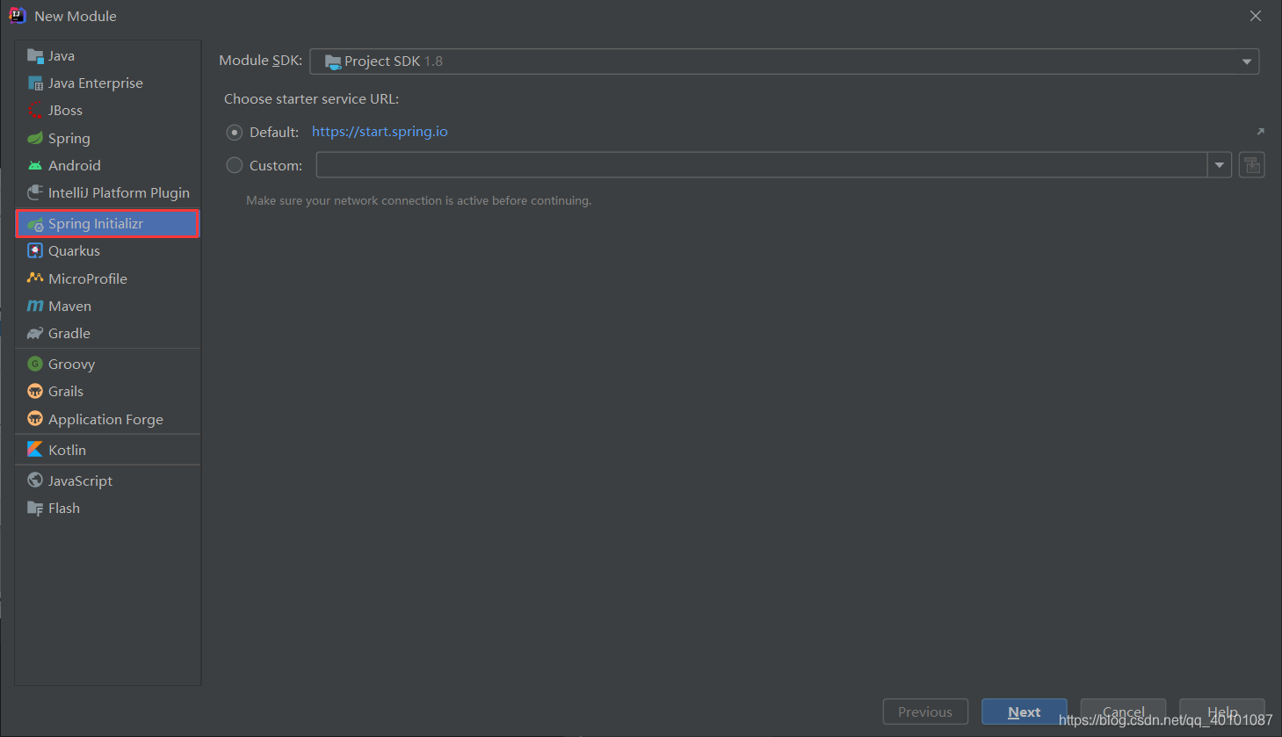
Task: Click the disabled Previous button
Action: point(925,712)
